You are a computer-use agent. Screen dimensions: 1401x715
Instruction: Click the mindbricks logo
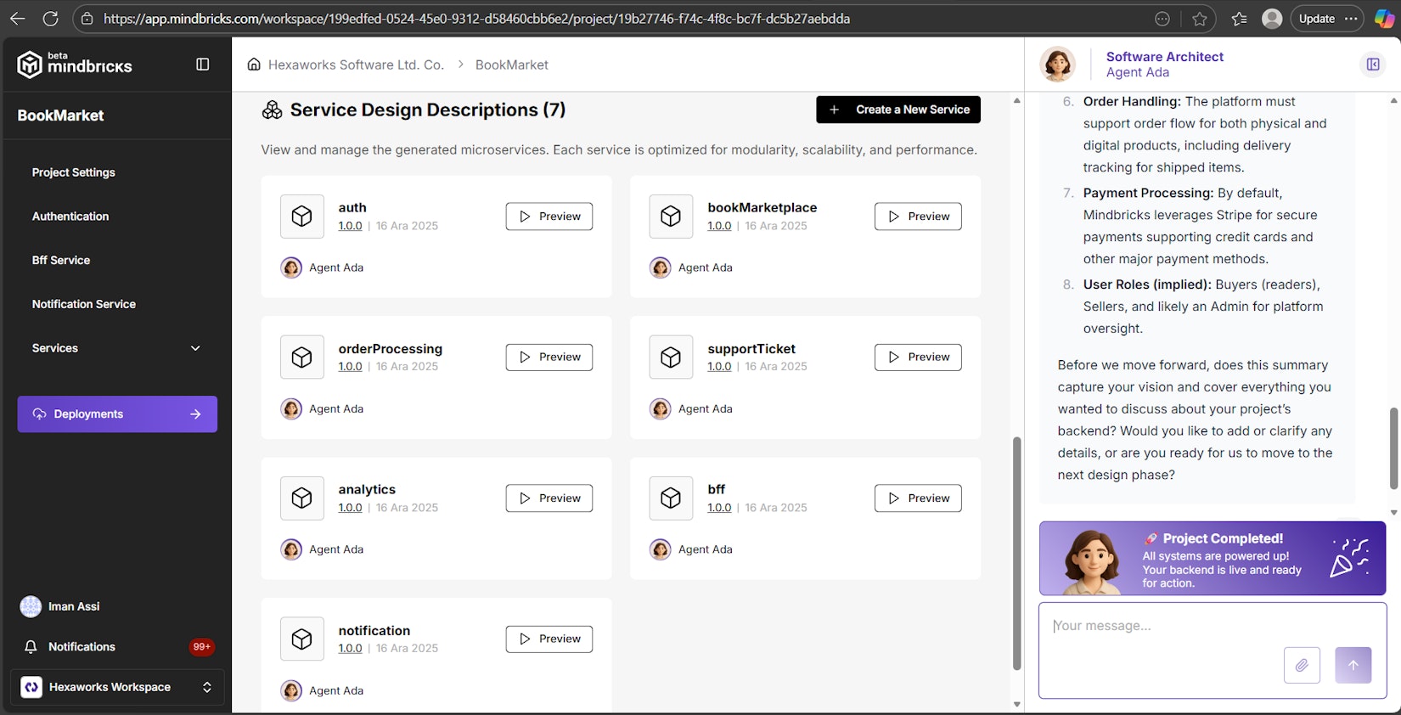coord(75,65)
